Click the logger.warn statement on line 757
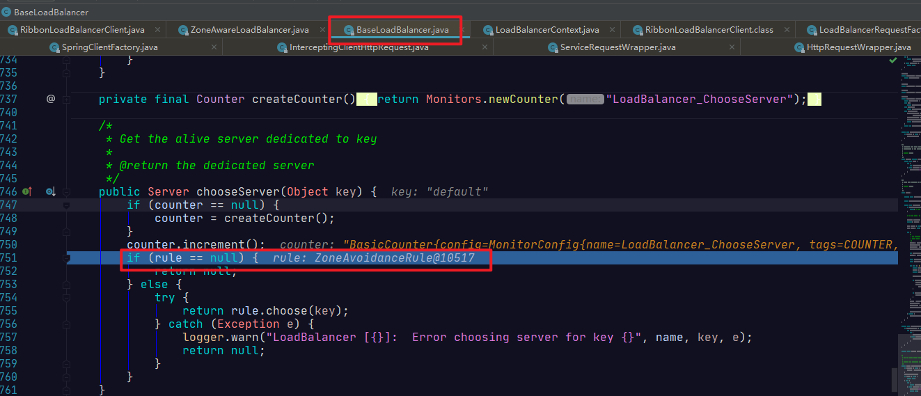The height and width of the screenshot is (396, 921). click(468, 338)
